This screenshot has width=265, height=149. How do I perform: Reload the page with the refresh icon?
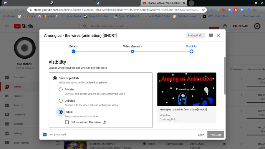click(16, 10)
